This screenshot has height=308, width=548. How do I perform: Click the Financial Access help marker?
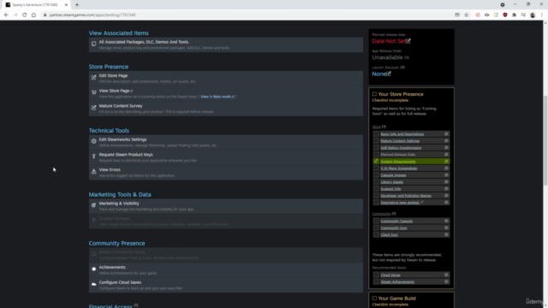[x=136, y=305]
